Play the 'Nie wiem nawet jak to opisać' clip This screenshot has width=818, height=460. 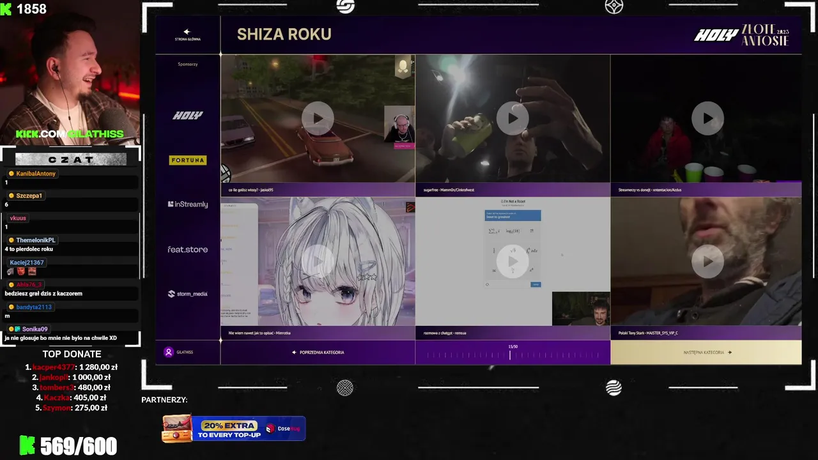tap(318, 261)
